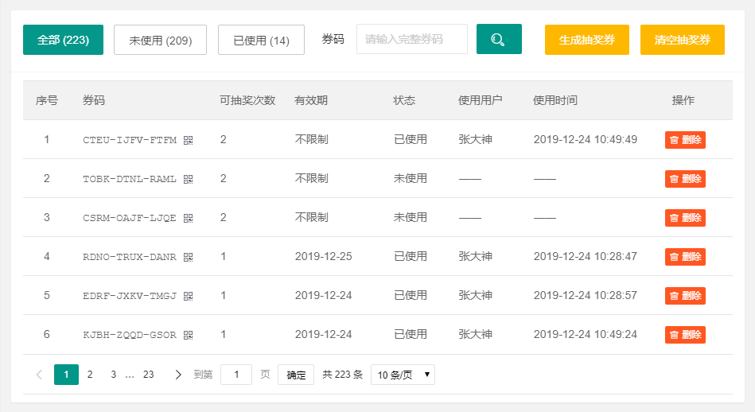Click 不限制 validity in row 3
The image size is (755, 412).
click(x=312, y=218)
